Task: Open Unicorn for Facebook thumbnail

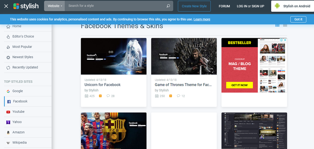Action: pyautogui.click(x=113, y=56)
